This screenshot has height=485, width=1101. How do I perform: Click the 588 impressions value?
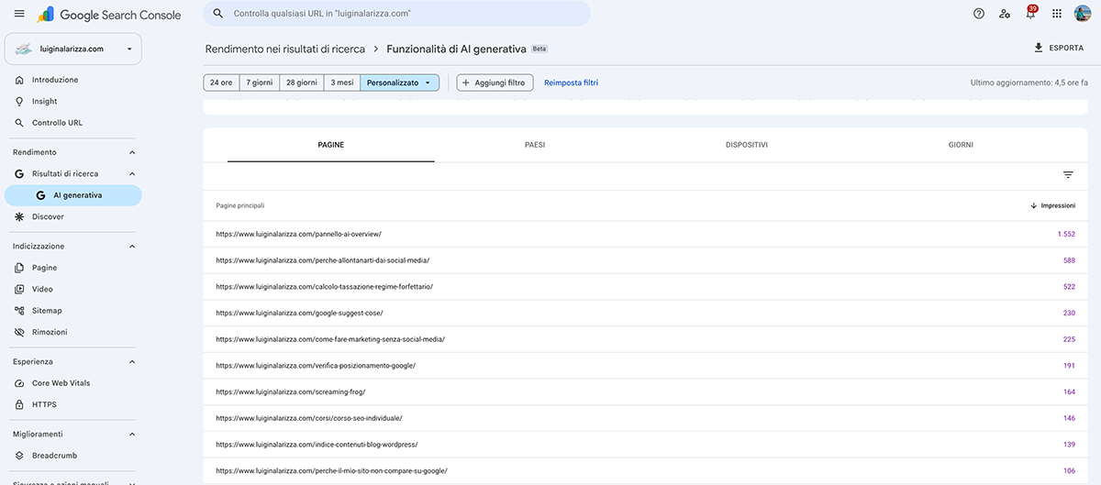(1069, 260)
